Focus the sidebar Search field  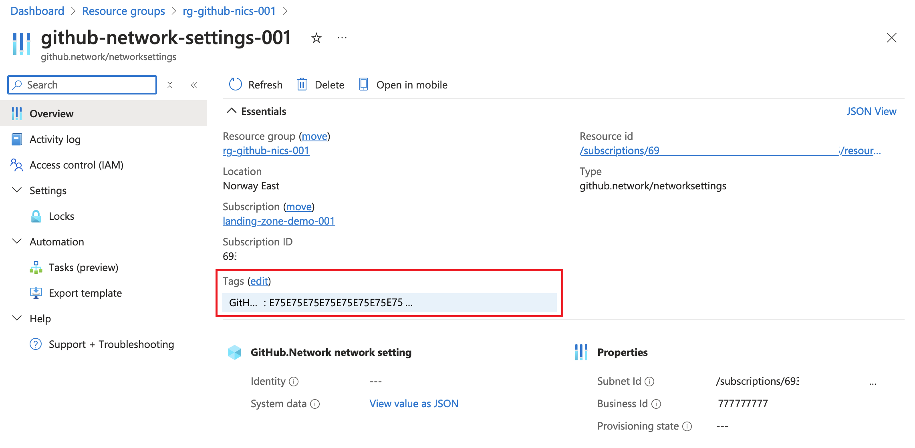(x=82, y=85)
